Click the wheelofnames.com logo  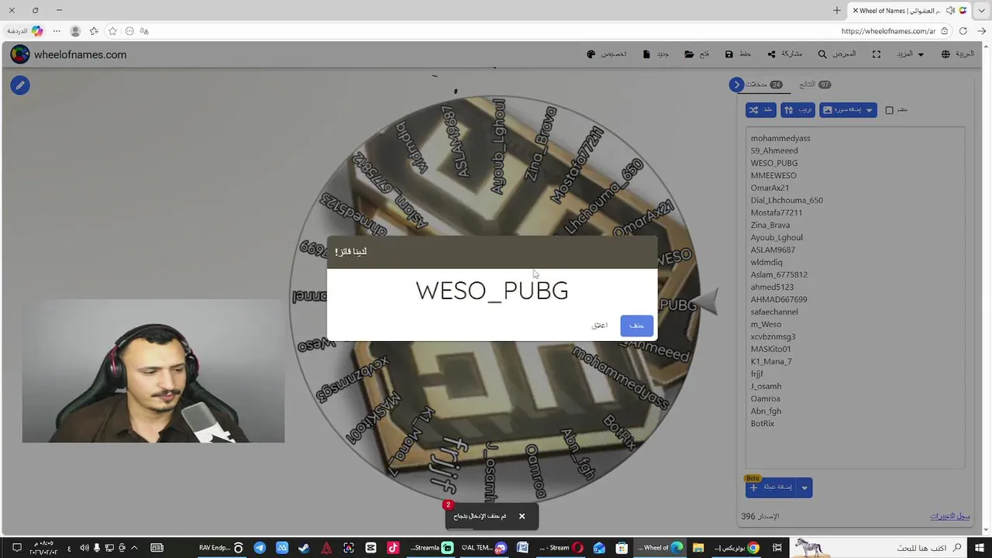(68, 54)
